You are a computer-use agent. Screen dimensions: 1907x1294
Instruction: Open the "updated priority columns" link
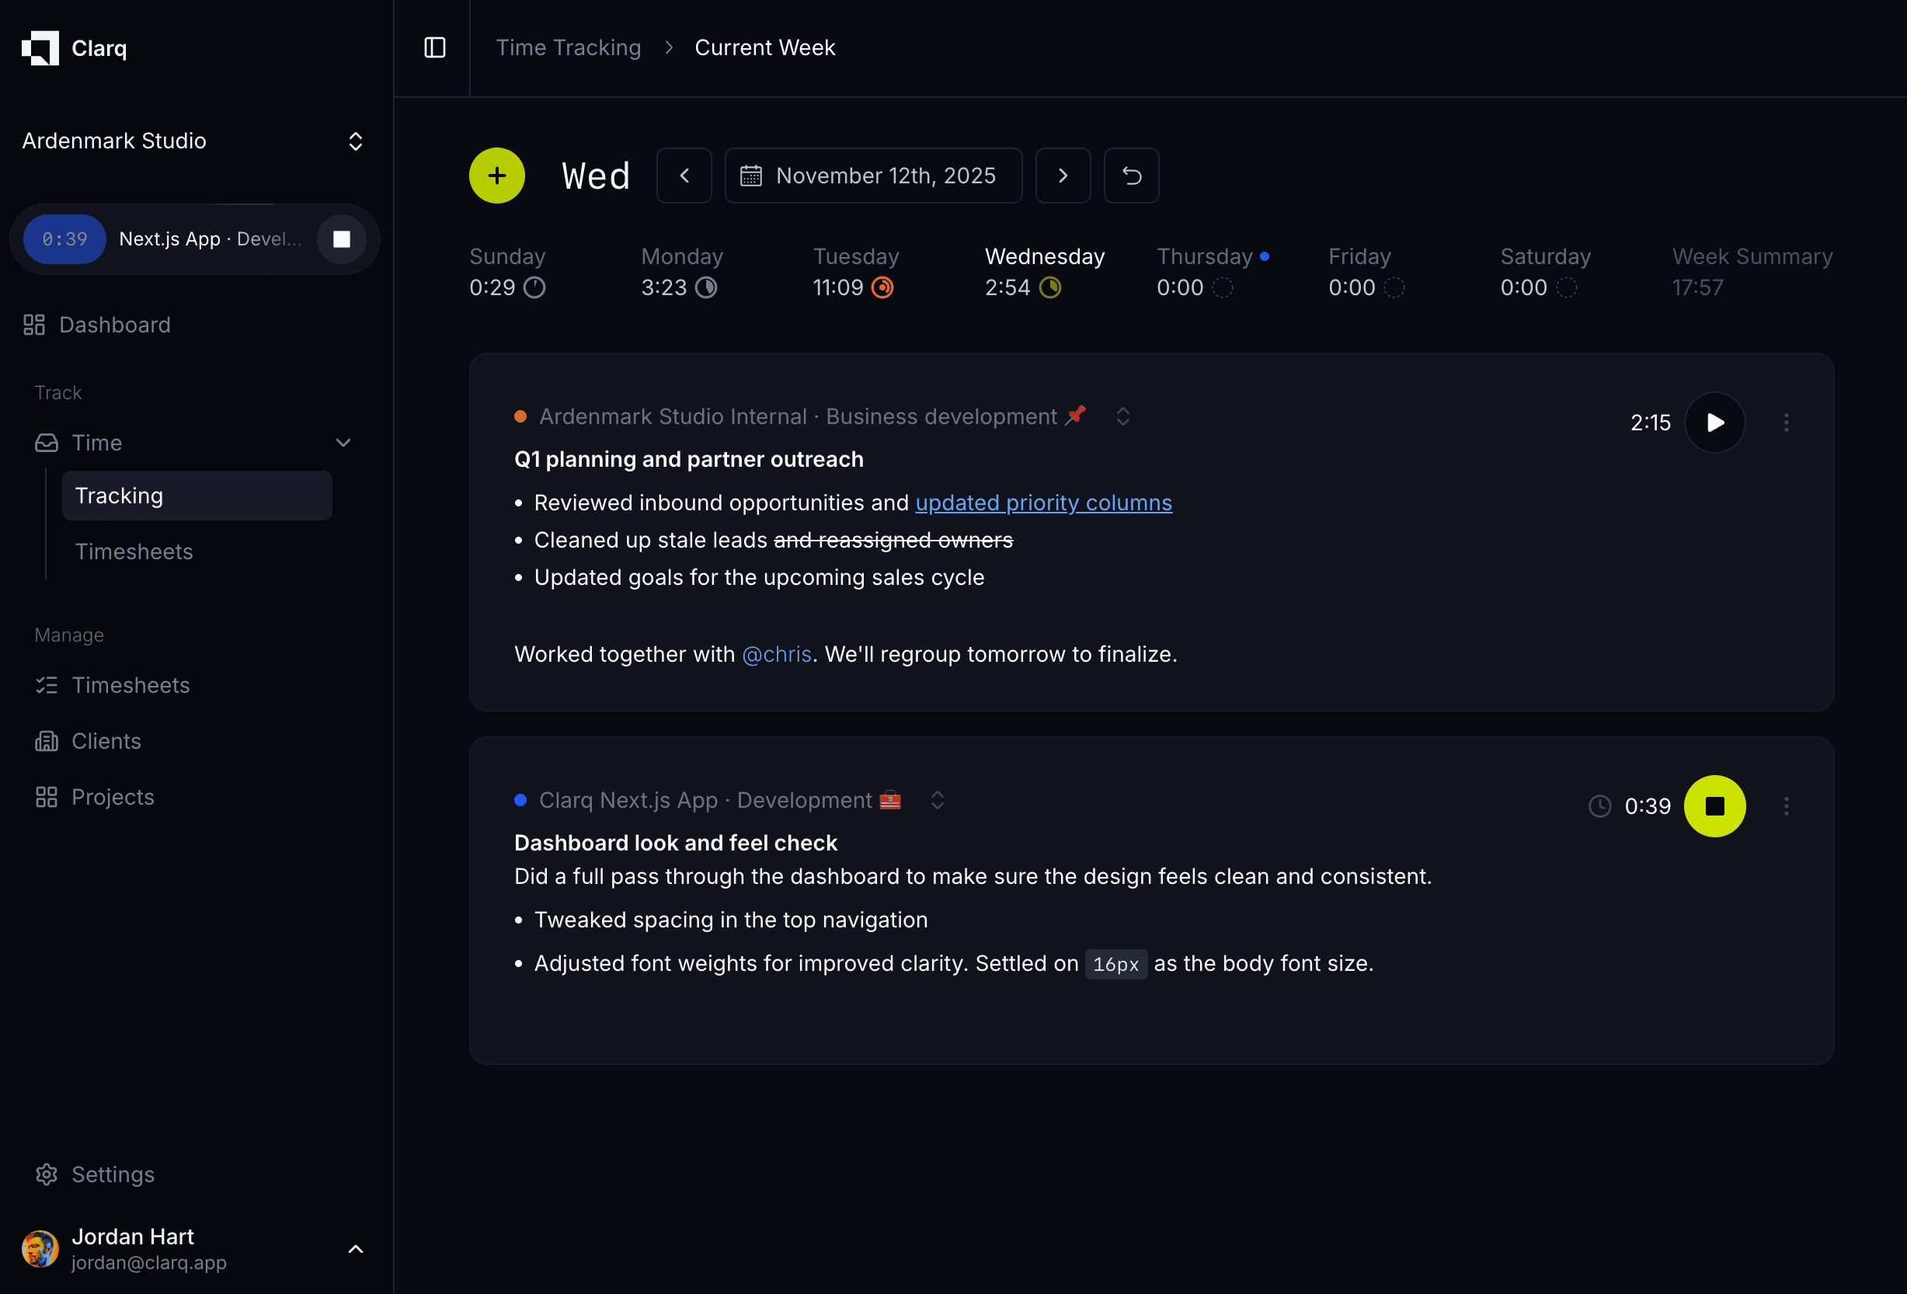tap(1043, 503)
